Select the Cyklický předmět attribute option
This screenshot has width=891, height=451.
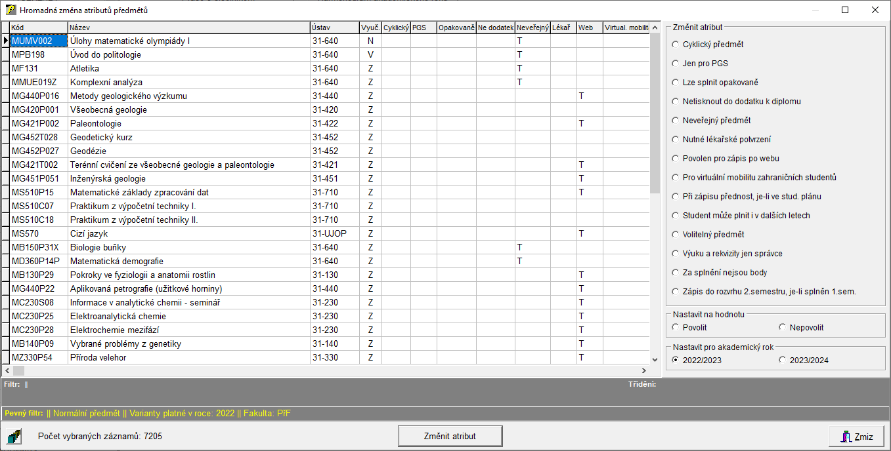pos(676,45)
